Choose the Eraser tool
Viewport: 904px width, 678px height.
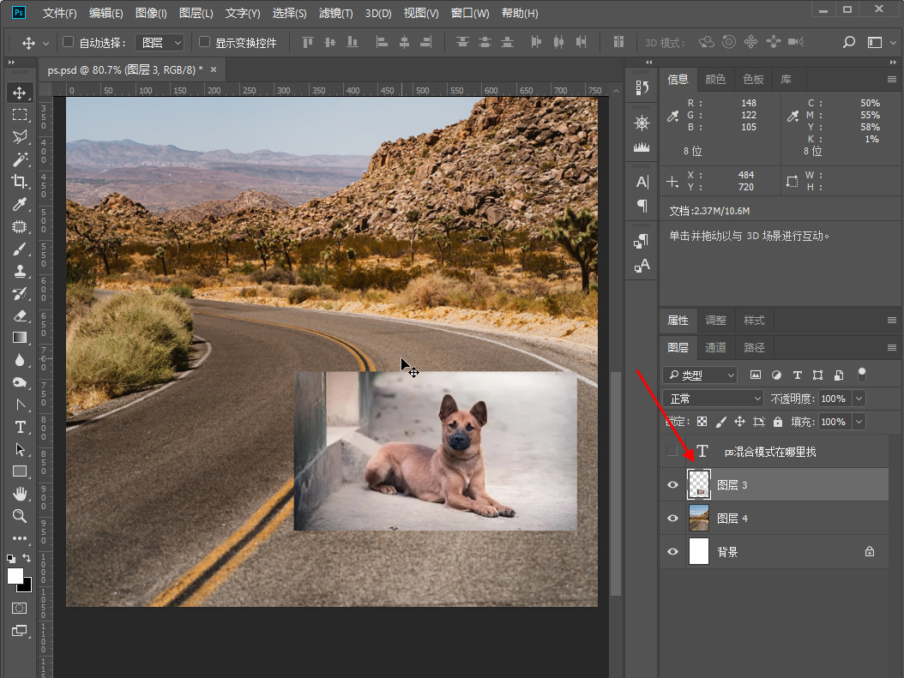coord(19,315)
